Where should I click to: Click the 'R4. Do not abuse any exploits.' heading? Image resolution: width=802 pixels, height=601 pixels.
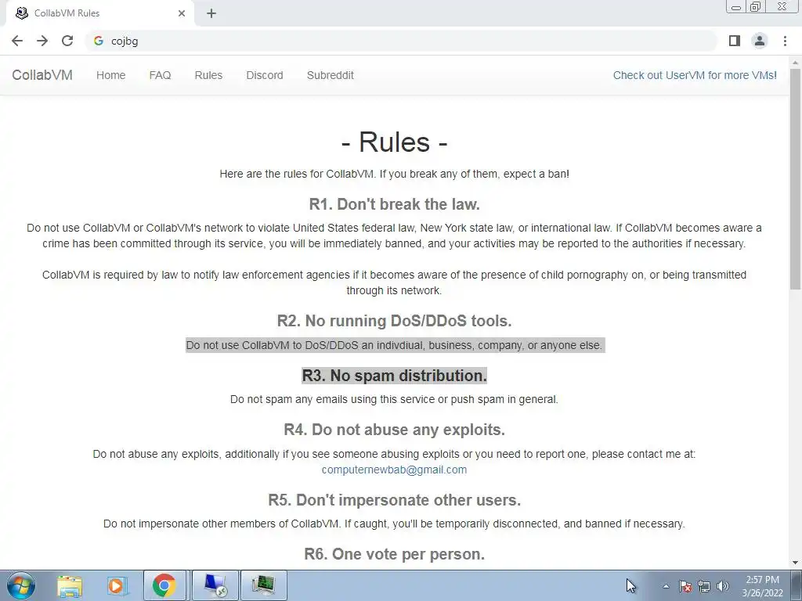394,430
